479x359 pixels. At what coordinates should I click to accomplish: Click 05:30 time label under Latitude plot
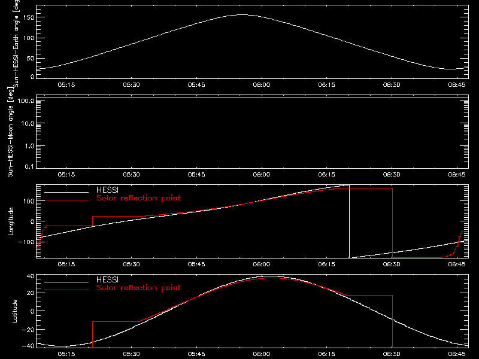[131, 354]
